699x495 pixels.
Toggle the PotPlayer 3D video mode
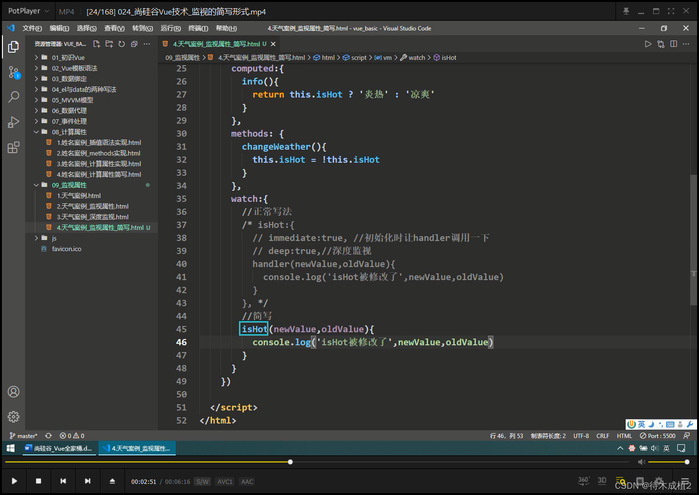(x=602, y=481)
